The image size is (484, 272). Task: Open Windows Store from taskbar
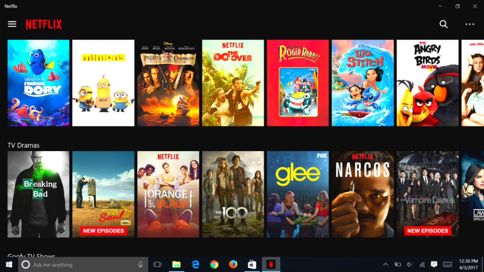point(252,264)
